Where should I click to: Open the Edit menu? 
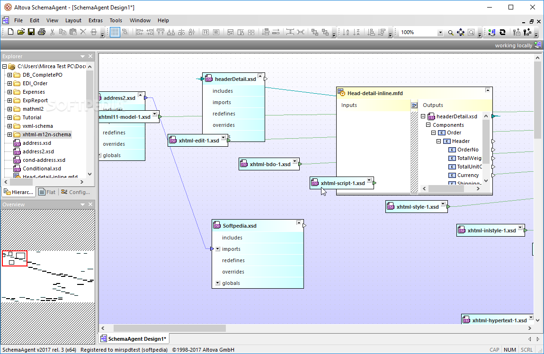(x=35, y=20)
